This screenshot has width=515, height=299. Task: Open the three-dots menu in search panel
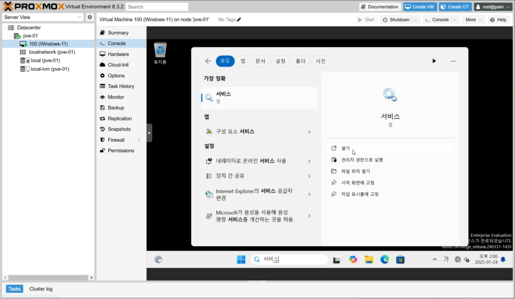click(x=453, y=61)
